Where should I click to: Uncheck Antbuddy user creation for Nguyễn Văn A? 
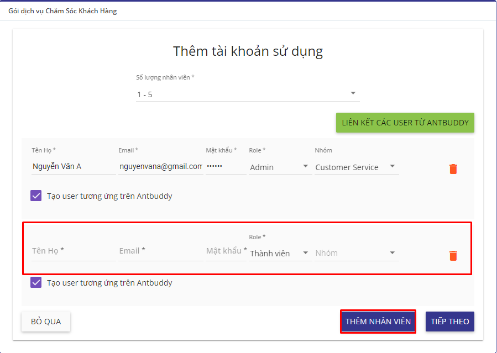36,196
